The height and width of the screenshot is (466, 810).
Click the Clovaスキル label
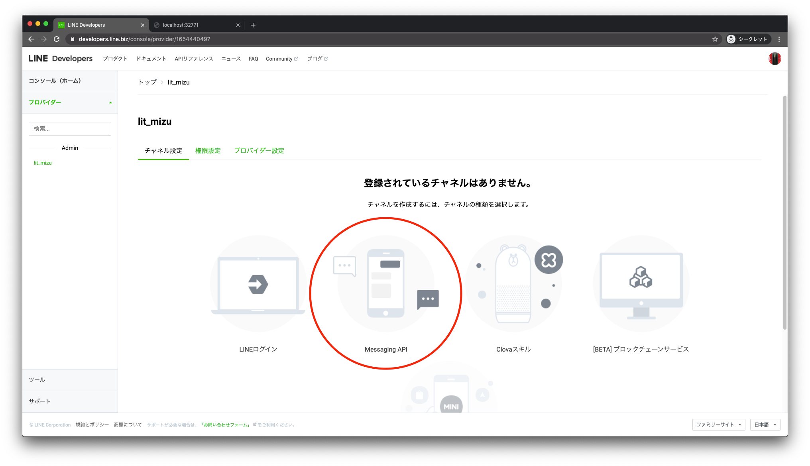coord(513,349)
